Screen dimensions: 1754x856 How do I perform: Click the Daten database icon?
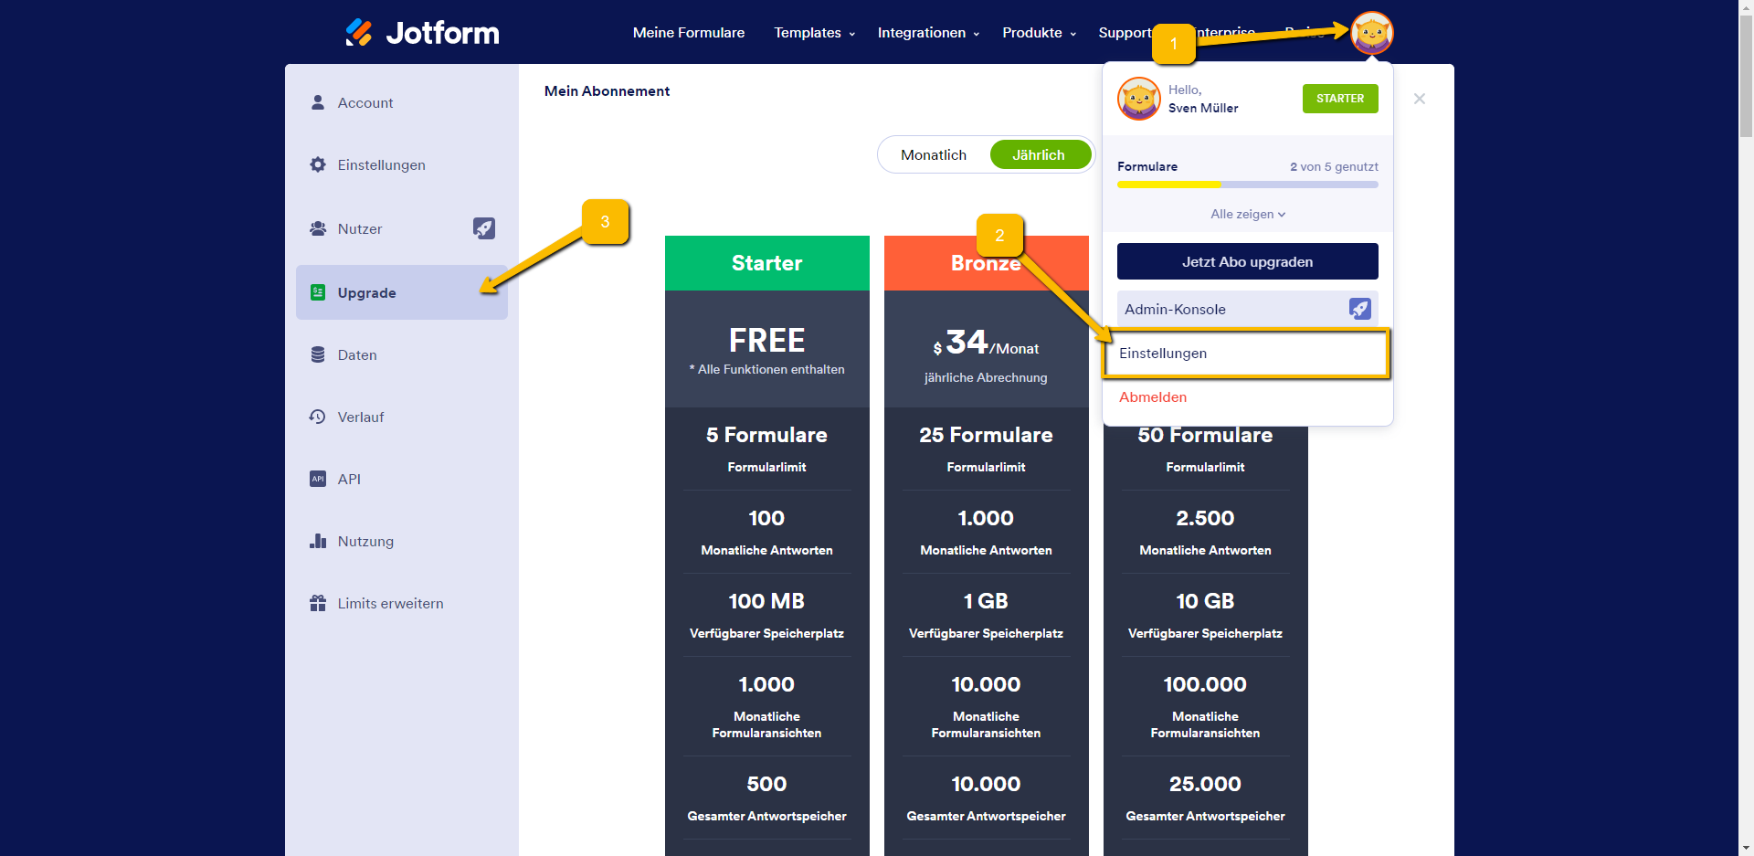[318, 354]
